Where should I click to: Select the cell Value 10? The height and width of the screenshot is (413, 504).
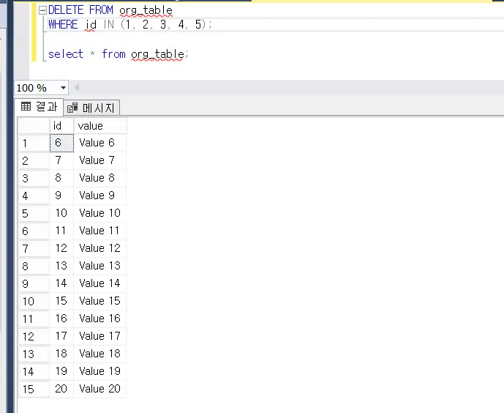(x=100, y=213)
